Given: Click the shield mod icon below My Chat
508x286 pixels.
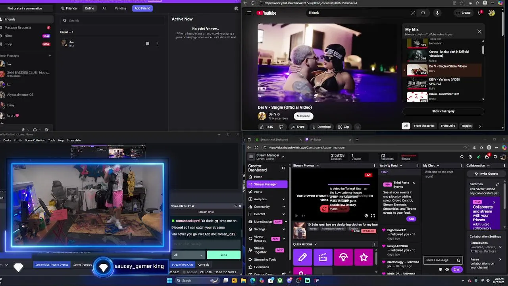Looking at the screenshot, I should pos(440,270).
